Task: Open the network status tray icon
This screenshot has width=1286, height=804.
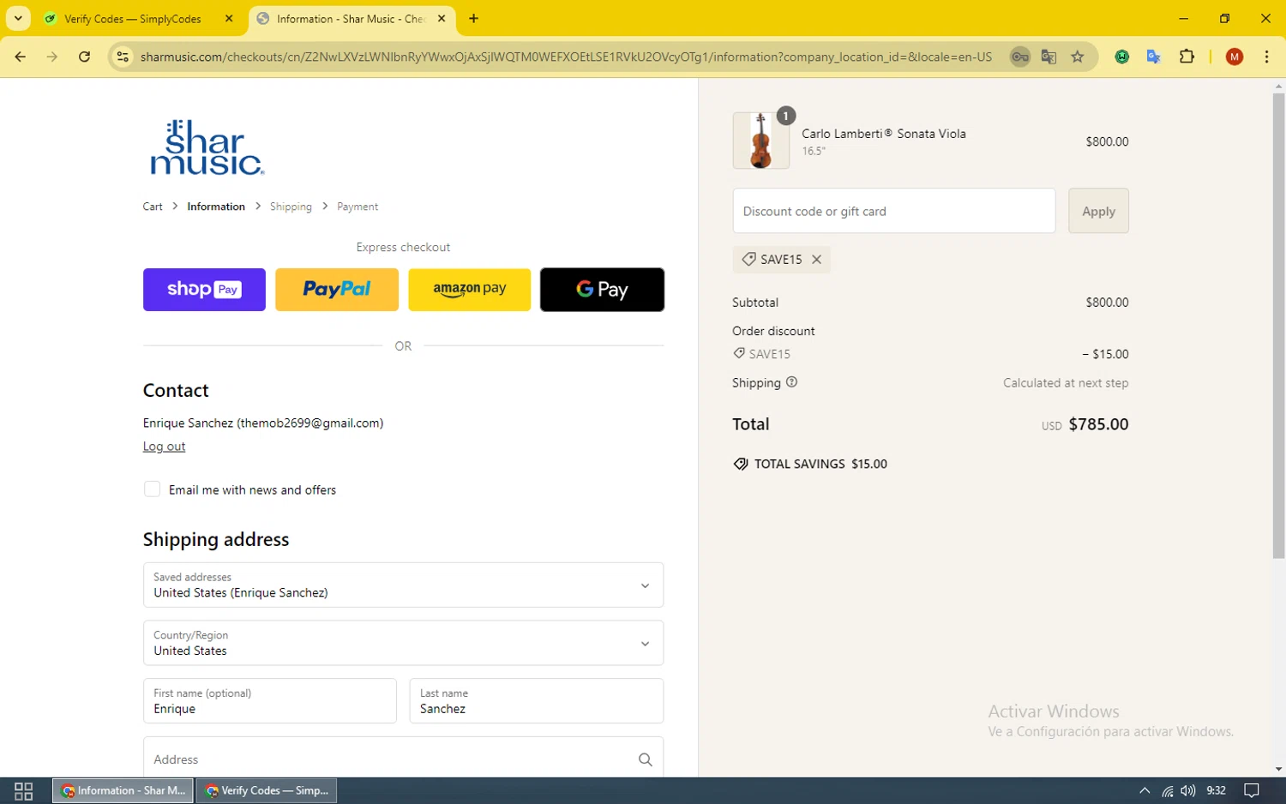Action: [x=1167, y=790]
